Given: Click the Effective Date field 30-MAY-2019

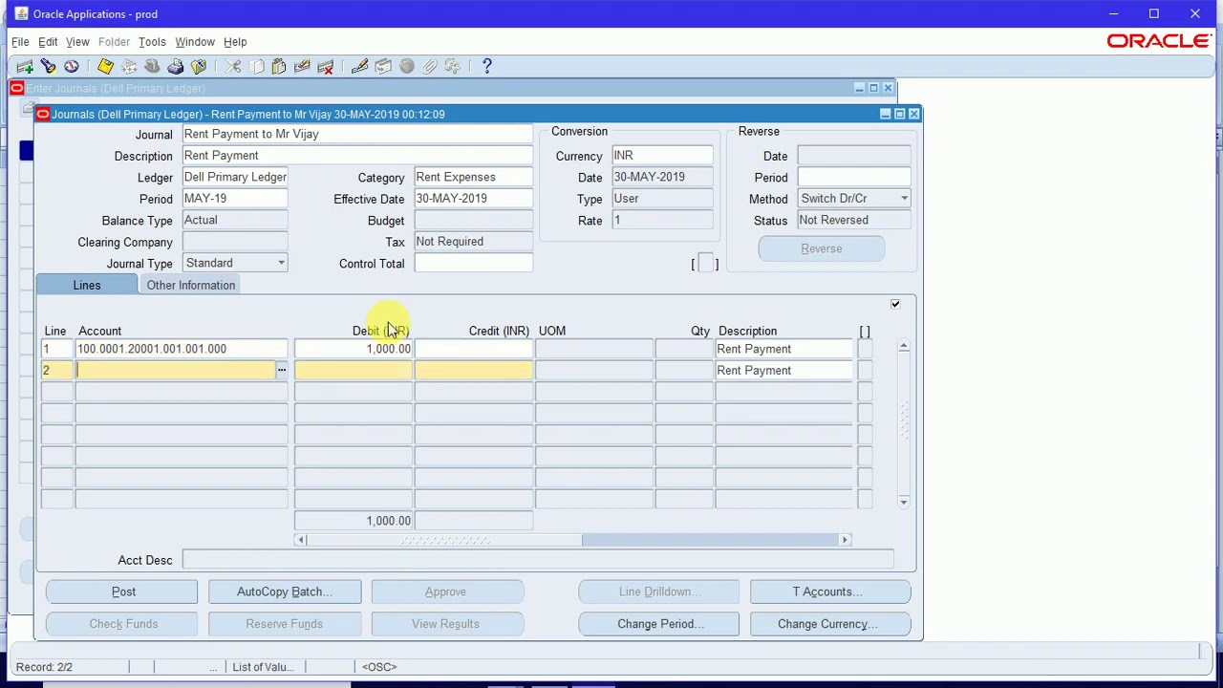Looking at the screenshot, I should click(x=473, y=199).
